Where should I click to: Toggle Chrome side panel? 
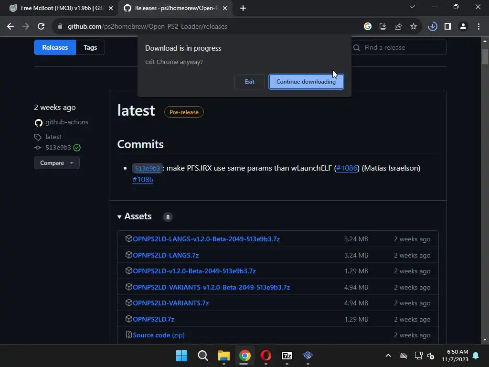coord(448,27)
